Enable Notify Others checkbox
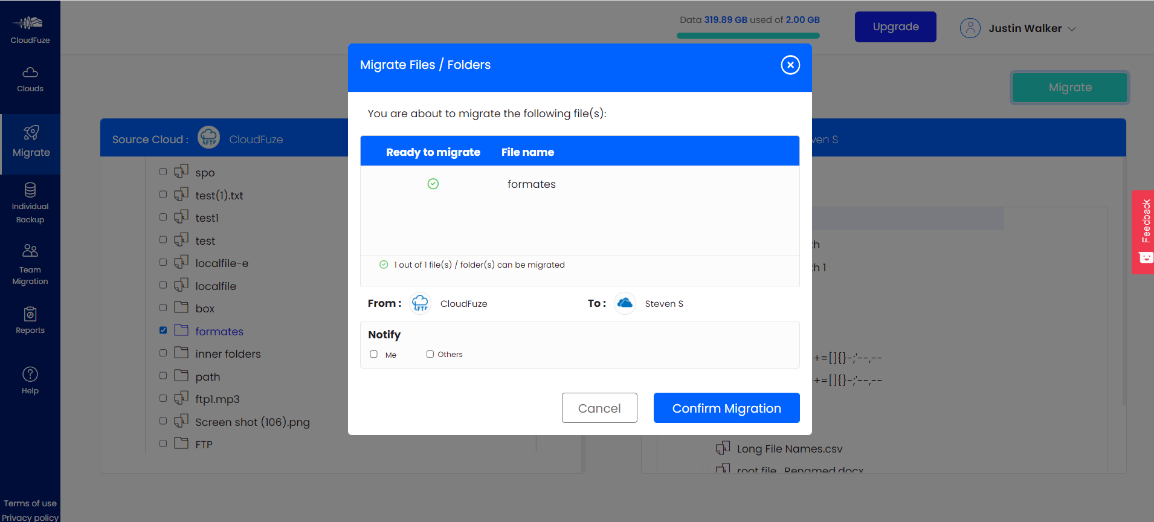 click(x=430, y=354)
